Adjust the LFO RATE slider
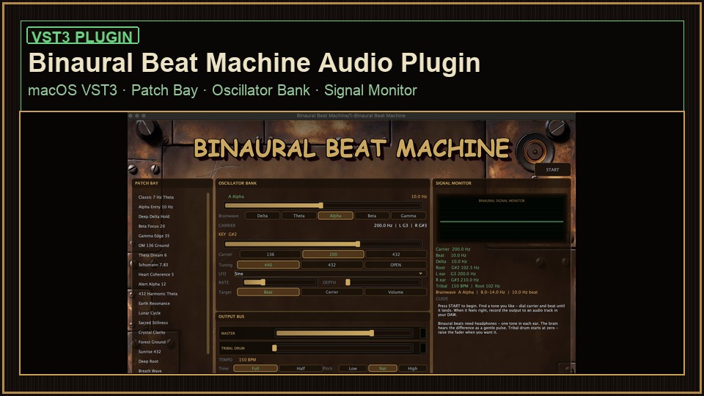The width and height of the screenshot is (704, 396). pyautogui.click(x=279, y=282)
